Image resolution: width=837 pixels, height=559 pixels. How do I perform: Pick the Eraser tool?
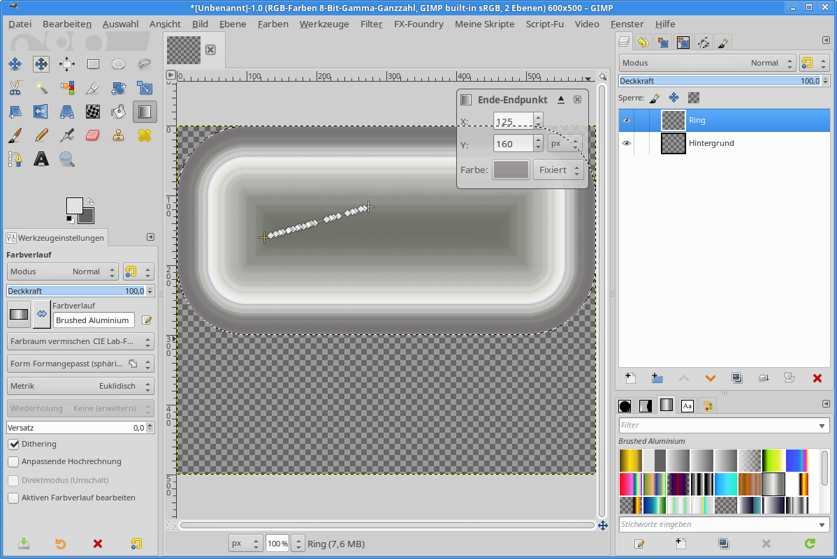[93, 135]
